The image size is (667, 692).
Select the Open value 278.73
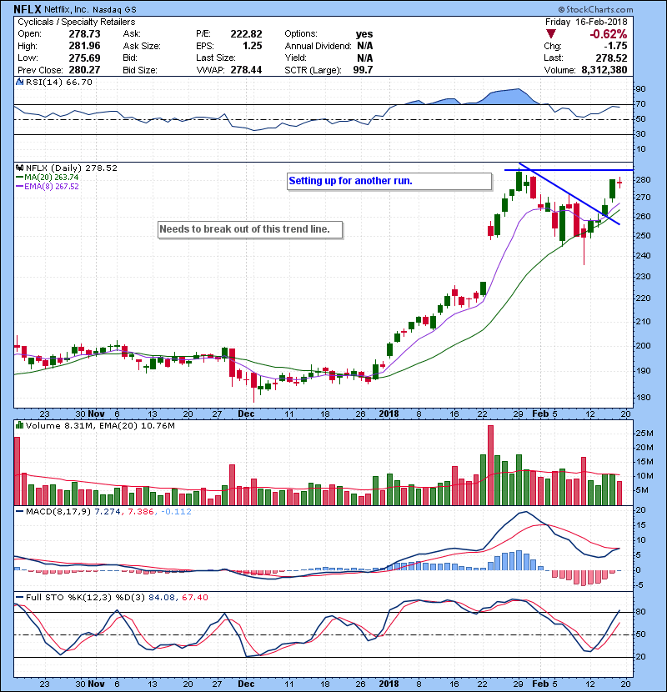click(84, 34)
